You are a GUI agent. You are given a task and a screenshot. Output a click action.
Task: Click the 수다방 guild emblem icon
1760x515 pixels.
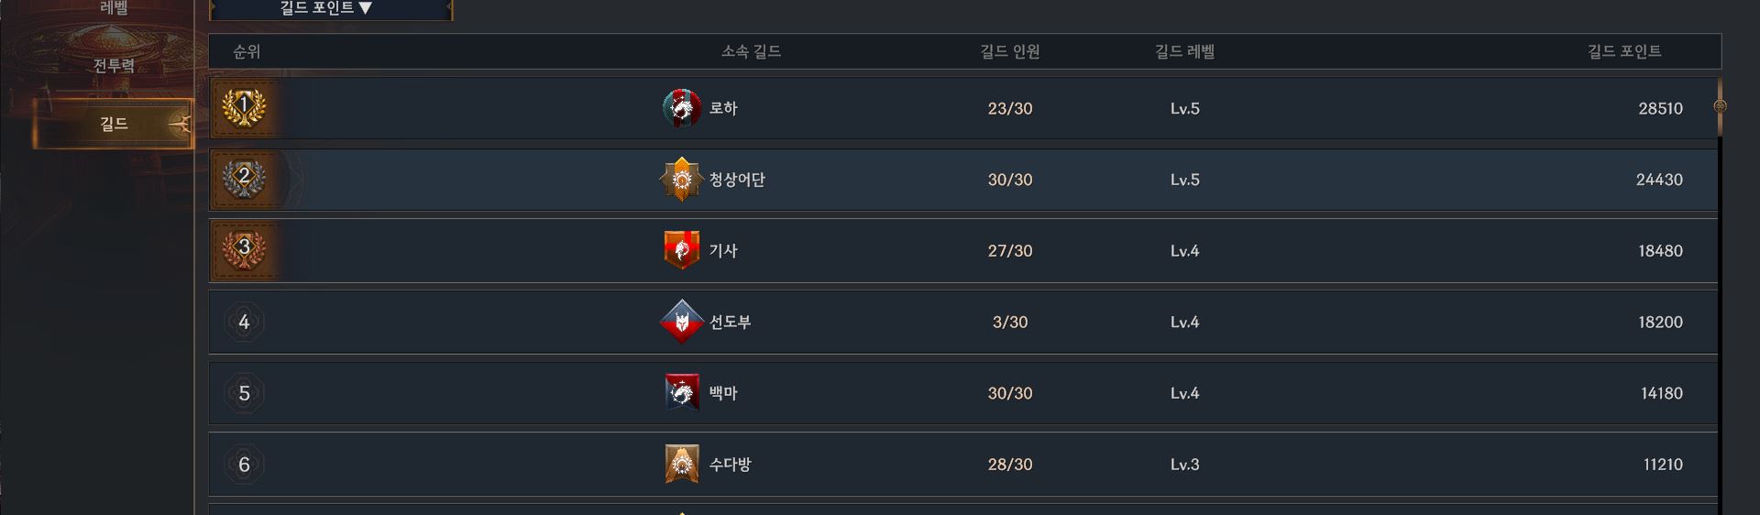pos(681,465)
